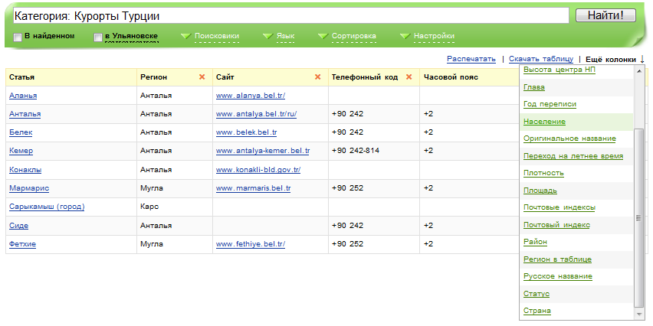Choose Почтовый индекс in the column list
The image size is (653, 326).
[x=556, y=225]
